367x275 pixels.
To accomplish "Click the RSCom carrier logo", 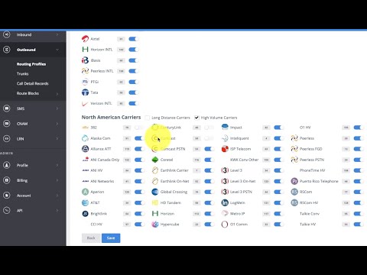I will [294, 192].
